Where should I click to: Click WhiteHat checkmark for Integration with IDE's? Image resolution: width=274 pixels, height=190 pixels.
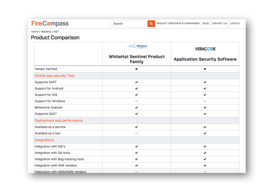pos(137,147)
